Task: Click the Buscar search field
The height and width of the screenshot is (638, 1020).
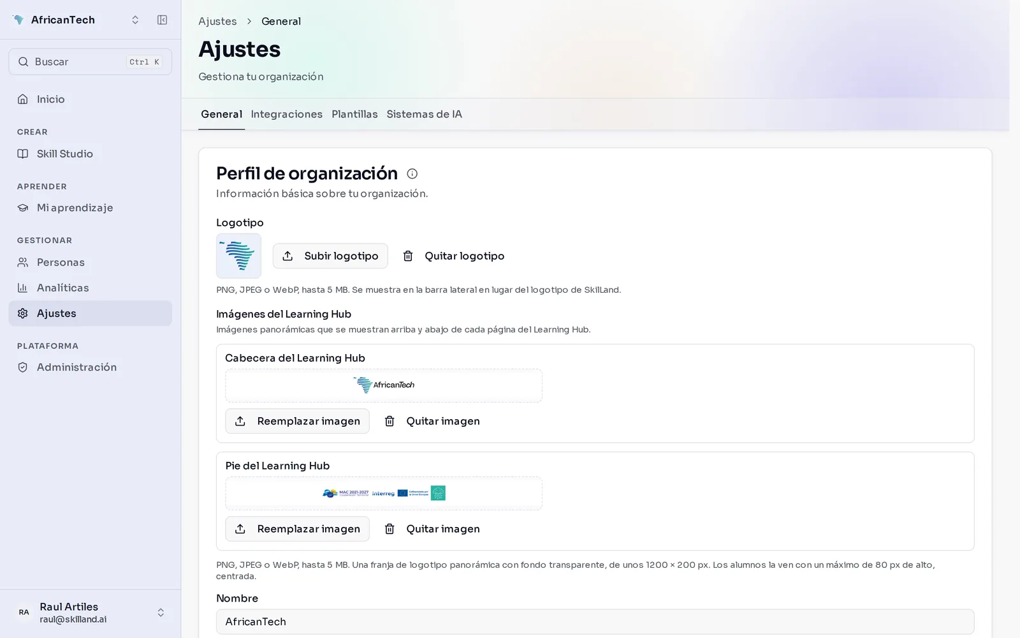Action: click(x=90, y=62)
